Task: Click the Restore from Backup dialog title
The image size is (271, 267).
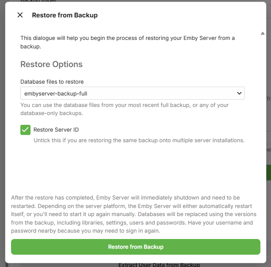Action: pos(65,15)
